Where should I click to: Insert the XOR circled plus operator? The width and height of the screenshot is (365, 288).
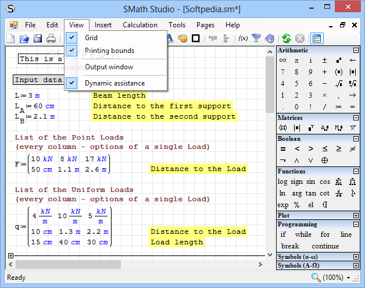tap(324, 161)
